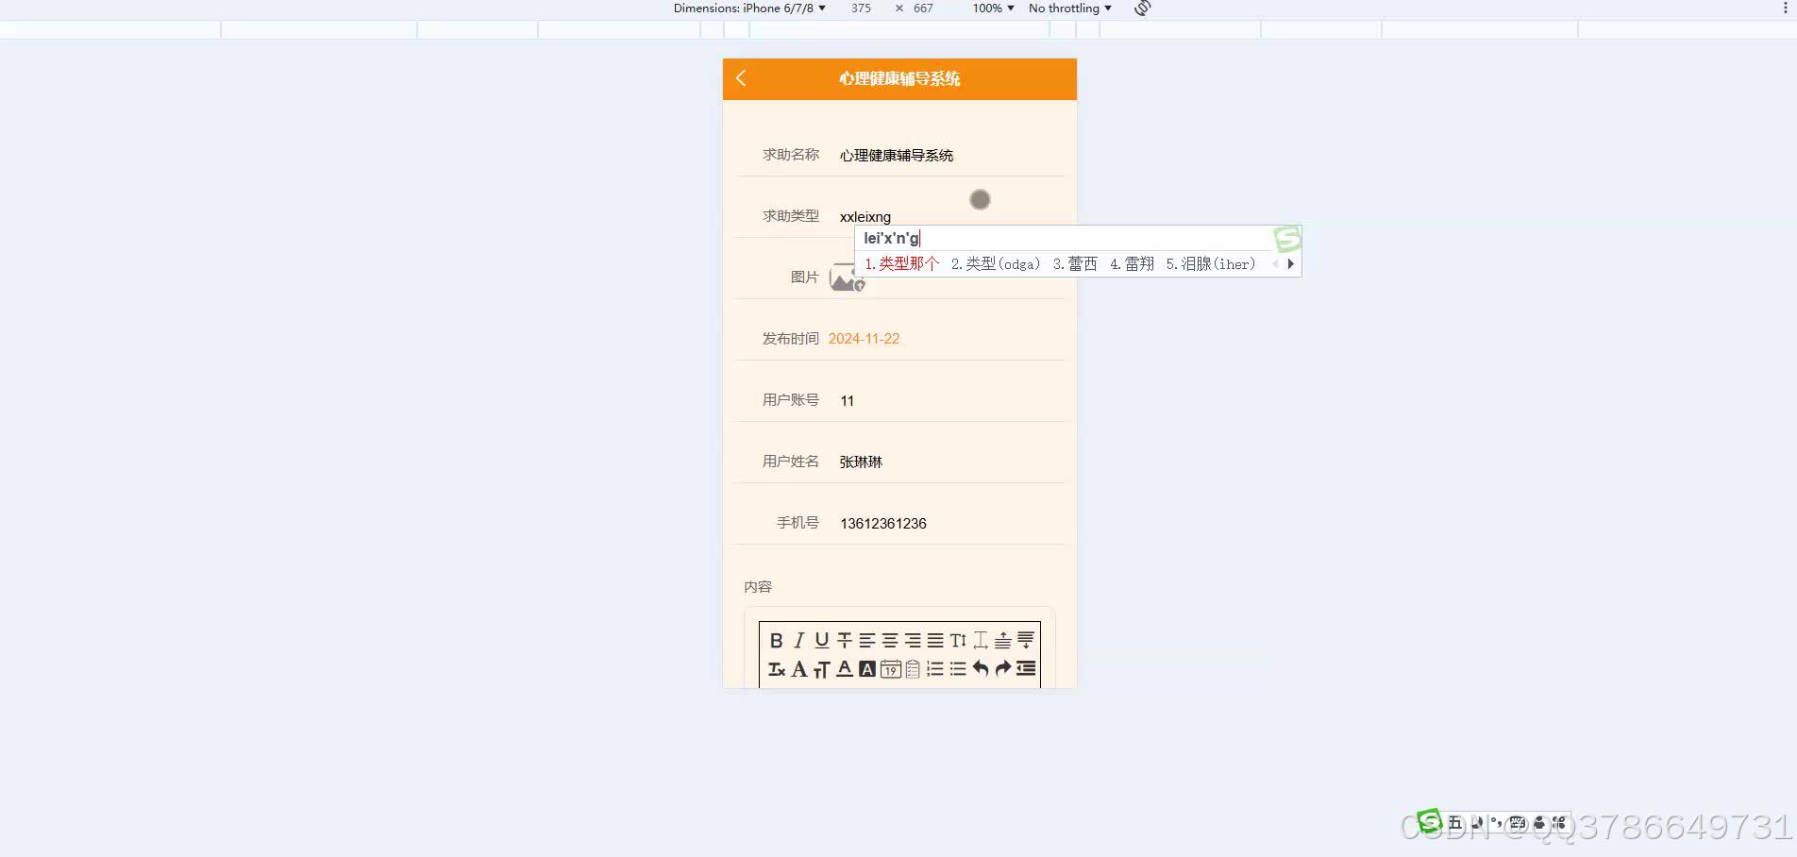Toggle strikethrough formatting in the editor
1797x857 pixels.
pyautogui.click(x=843, y=640)
